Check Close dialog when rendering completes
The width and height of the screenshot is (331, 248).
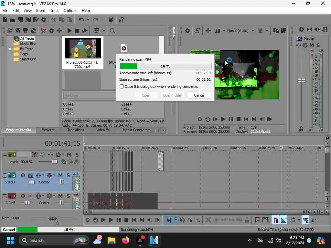point(122,87)
